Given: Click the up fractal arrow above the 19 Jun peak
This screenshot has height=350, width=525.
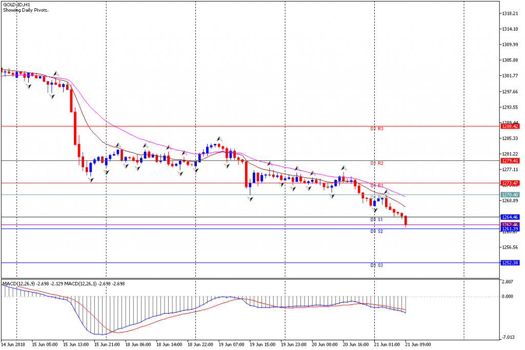Looking at the screenshot, I should click(x=219, y=138).
